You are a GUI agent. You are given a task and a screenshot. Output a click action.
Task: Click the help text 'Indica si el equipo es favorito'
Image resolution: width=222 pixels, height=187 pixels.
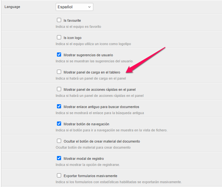pyautogui.click(x=78, y=27)
